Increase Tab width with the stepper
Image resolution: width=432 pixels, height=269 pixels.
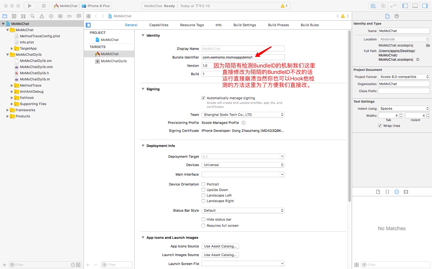[x=401, y=114]
